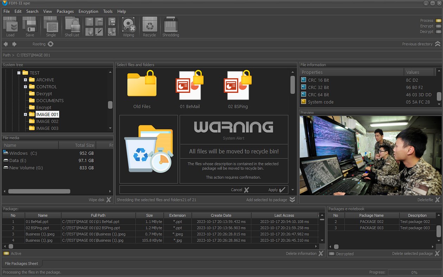Click the System code property icon
This screenshot has width=443, height=277.
(x=304, y=102)
